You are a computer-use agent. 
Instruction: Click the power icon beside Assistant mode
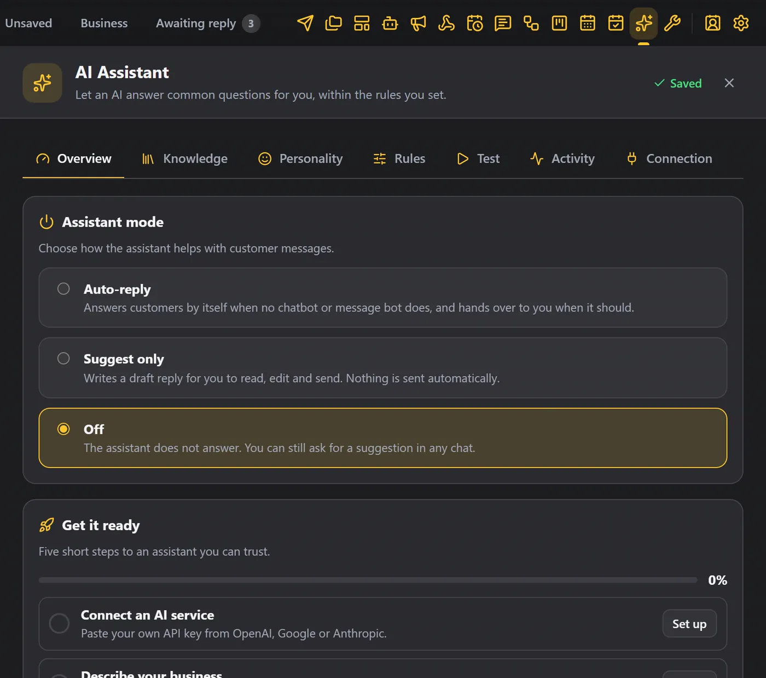[47, 222]
